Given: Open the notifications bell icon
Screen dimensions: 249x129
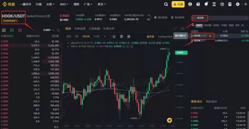Looking at the screenshot, I should [206, 4].
